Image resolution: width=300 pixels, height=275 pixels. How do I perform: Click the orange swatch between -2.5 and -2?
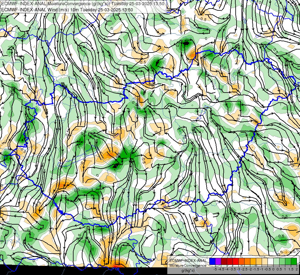coord(247,261)
